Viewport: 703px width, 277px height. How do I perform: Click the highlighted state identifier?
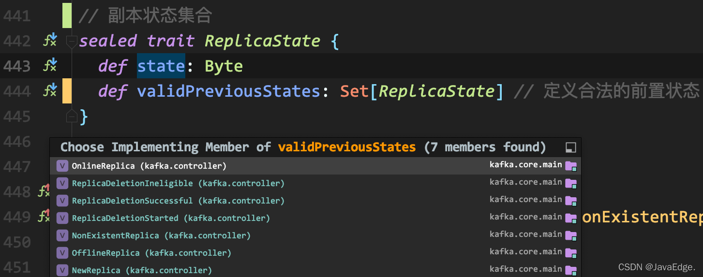(x=161, y=66)
